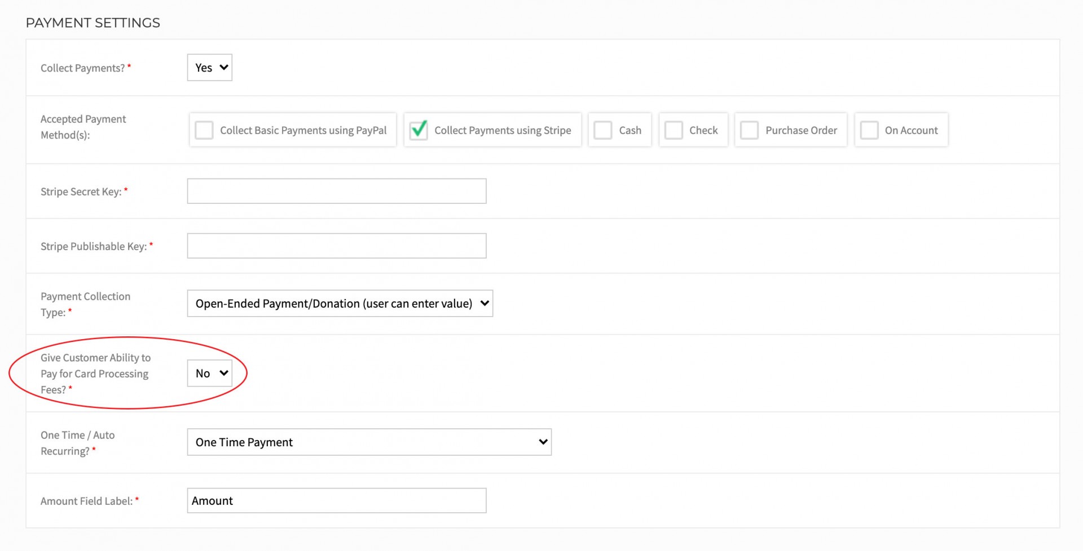Click the Stripe Secret Key input field
The image size is (1083, 551).
pos(337,190)
